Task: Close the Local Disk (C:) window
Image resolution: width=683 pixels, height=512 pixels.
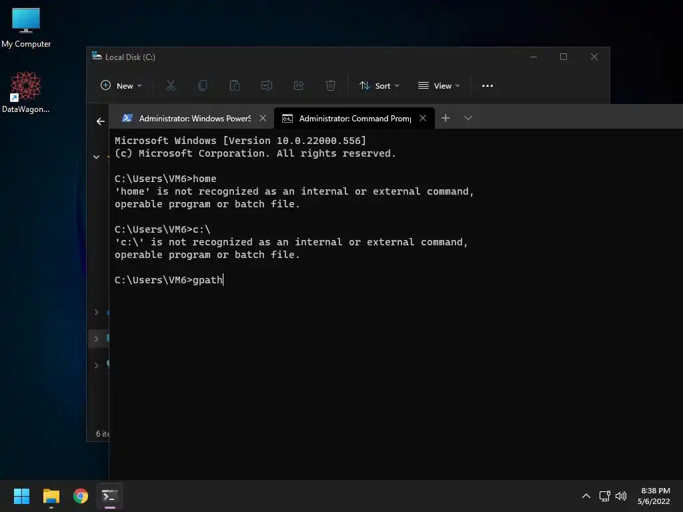Action: point(594,57)
